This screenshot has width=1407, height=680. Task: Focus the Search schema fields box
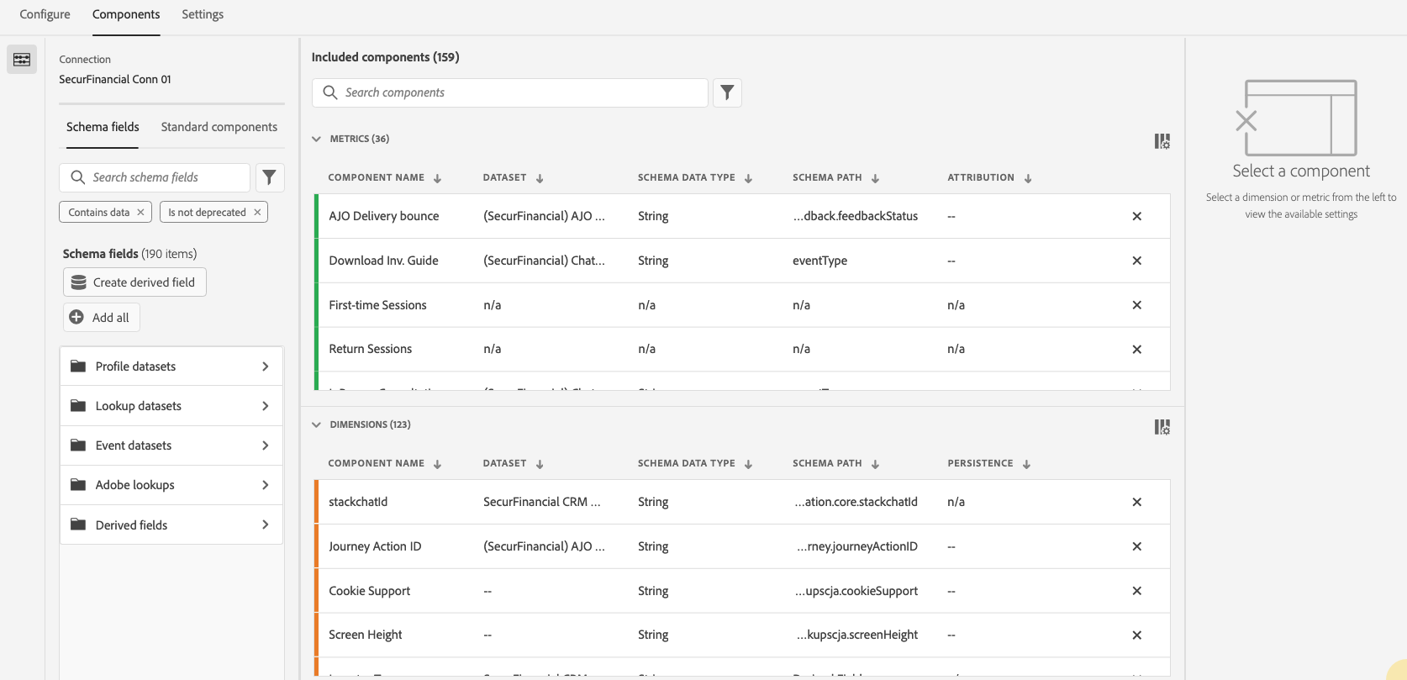(155, 177)
